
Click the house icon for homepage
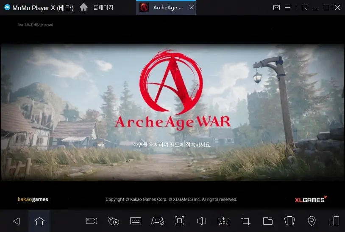[83, 7]
